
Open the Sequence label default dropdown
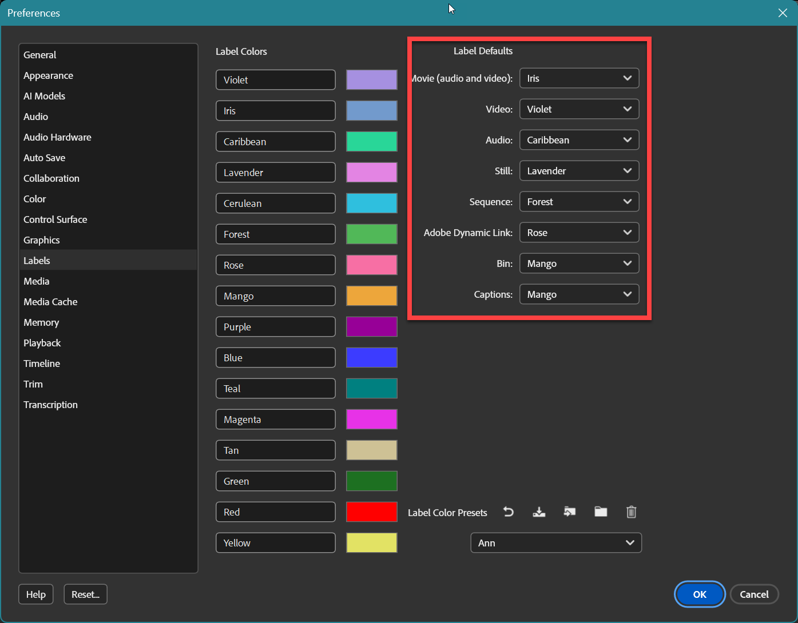pos(579,201)
